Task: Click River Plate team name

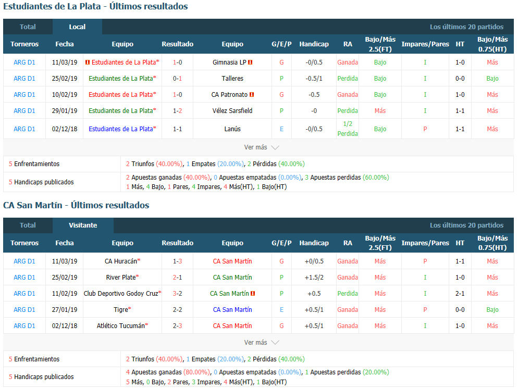Action: pyautogui.click(x=121, y=278)
